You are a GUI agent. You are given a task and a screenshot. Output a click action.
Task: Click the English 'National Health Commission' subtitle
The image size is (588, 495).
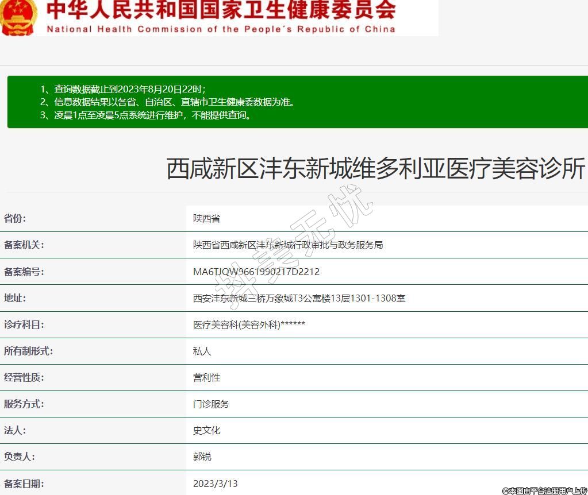(x=221, y=29)
